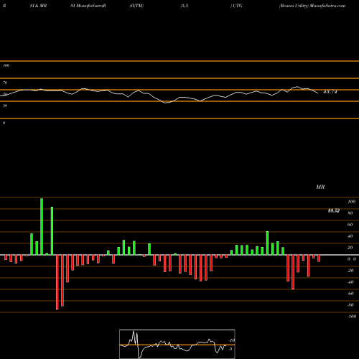Click the '(5,5' parameter text
This screenshot has width=359, height=359.
pos(185,6)
